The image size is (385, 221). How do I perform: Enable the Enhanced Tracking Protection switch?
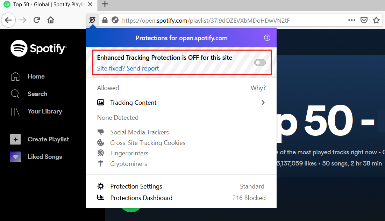[x=260, y=62]
